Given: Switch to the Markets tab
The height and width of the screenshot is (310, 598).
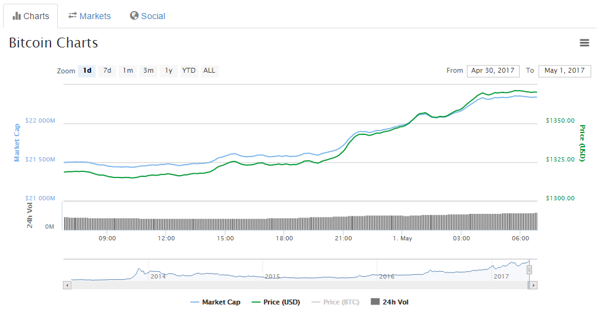Looking at the screenshot, I should [89, 16].
